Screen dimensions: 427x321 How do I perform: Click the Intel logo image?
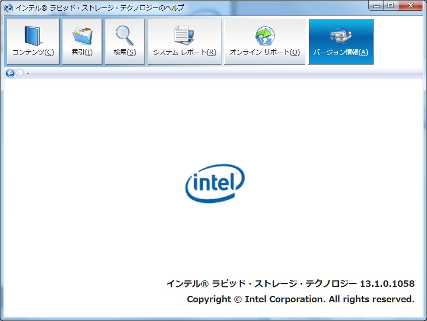pyautogui.click(x=215, y=183)
